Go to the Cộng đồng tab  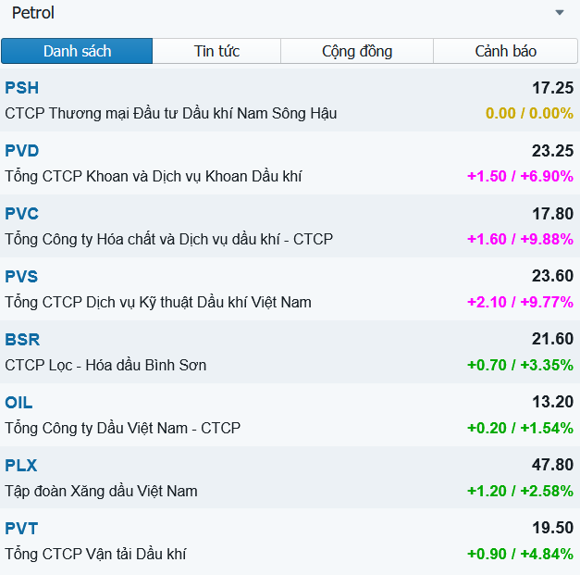click(357, 51)
